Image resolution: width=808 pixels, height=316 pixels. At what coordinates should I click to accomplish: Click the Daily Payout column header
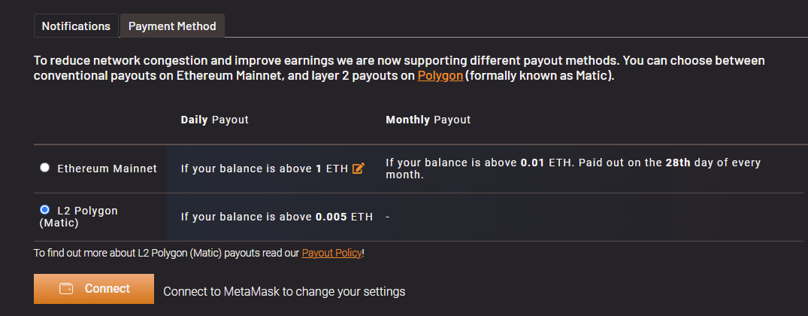coord(214,120)
